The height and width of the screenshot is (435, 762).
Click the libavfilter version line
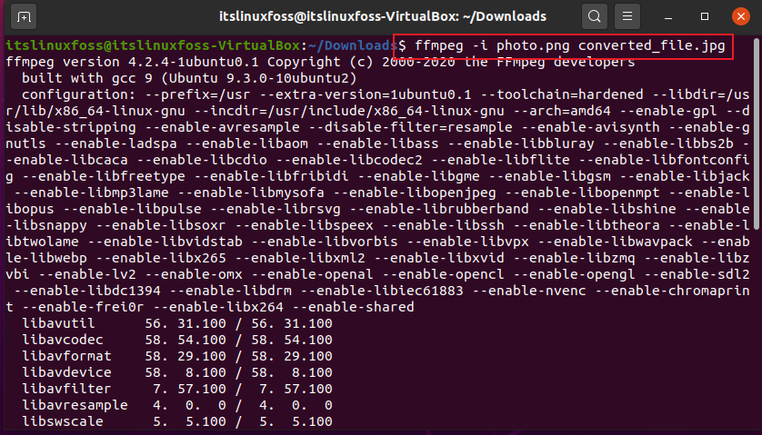(x=177, y=389)
